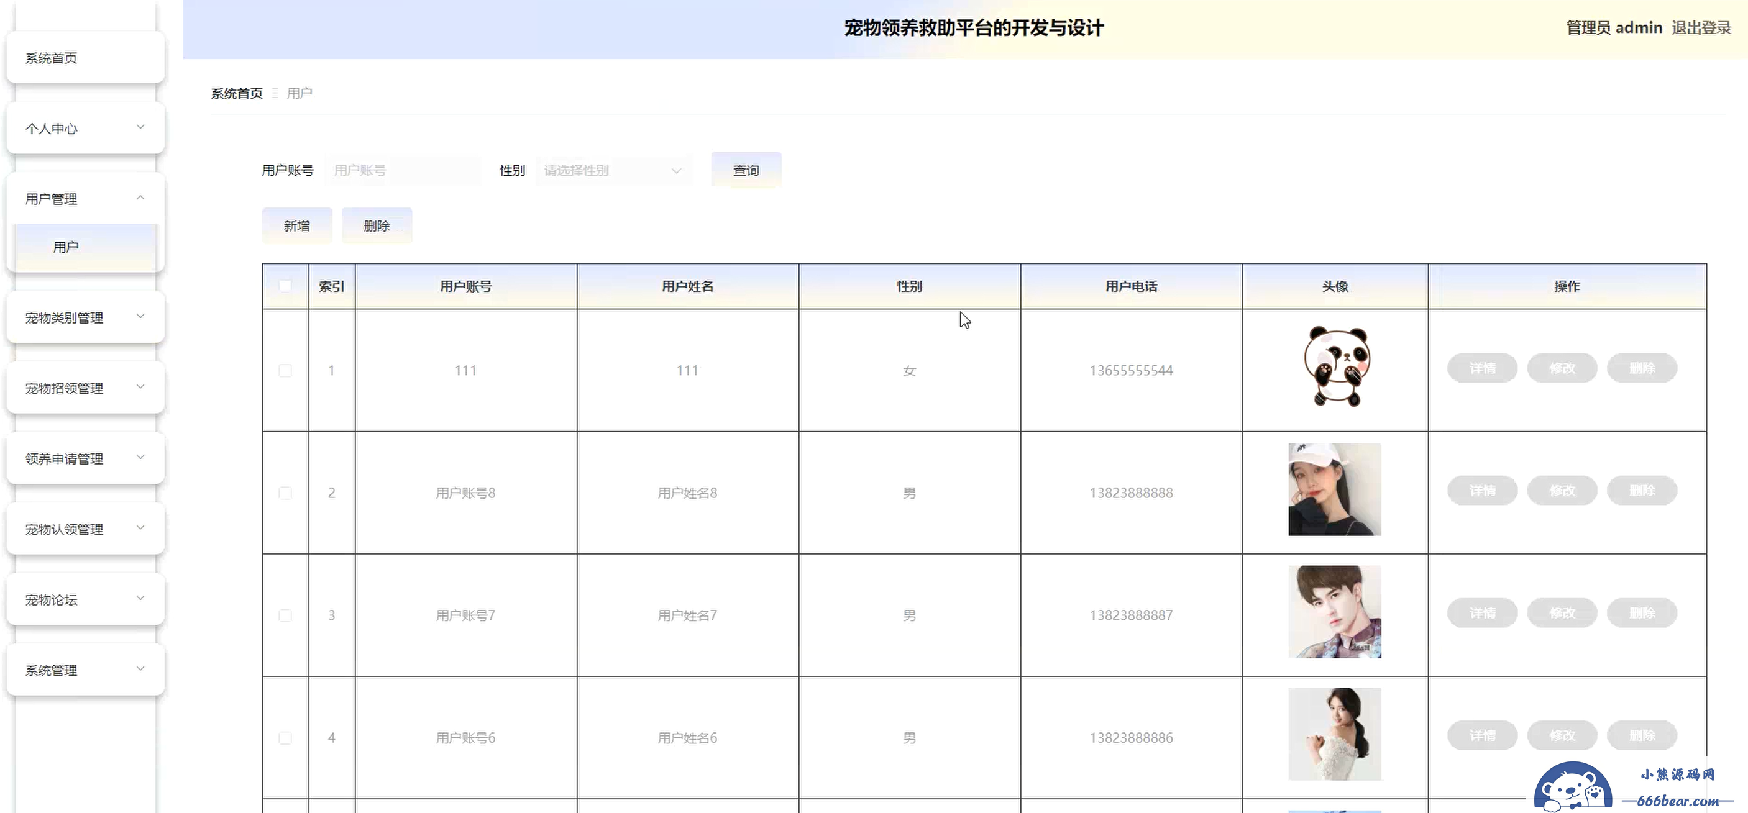Screen dimensions: 1748x813
Task: Click the 性别 column header
Action: click(x=909, y=286)
